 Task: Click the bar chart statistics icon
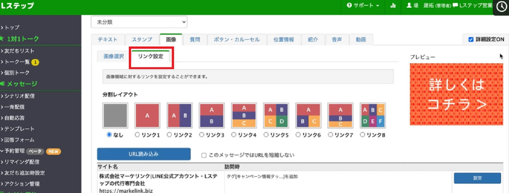[393, 5]
